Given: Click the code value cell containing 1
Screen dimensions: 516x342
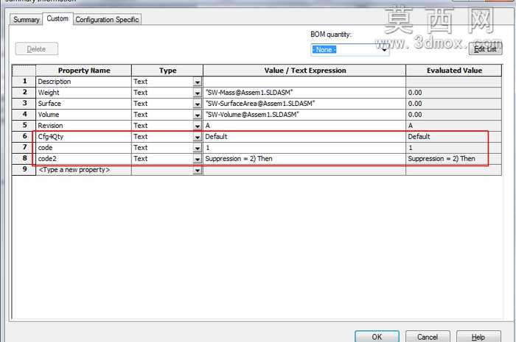Looking at the screenshot, I should [x=304, y=147].
